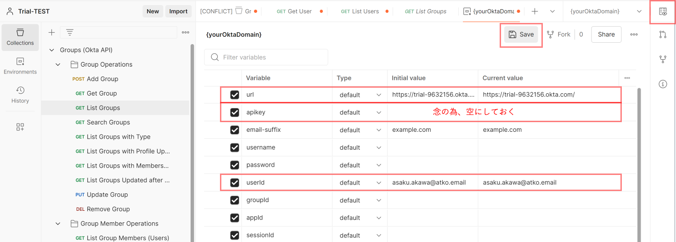Image resolution: width=676 pixels, height=242 pixels.
Task: Open the Collections sidebar panel
Action: (20, 37)
